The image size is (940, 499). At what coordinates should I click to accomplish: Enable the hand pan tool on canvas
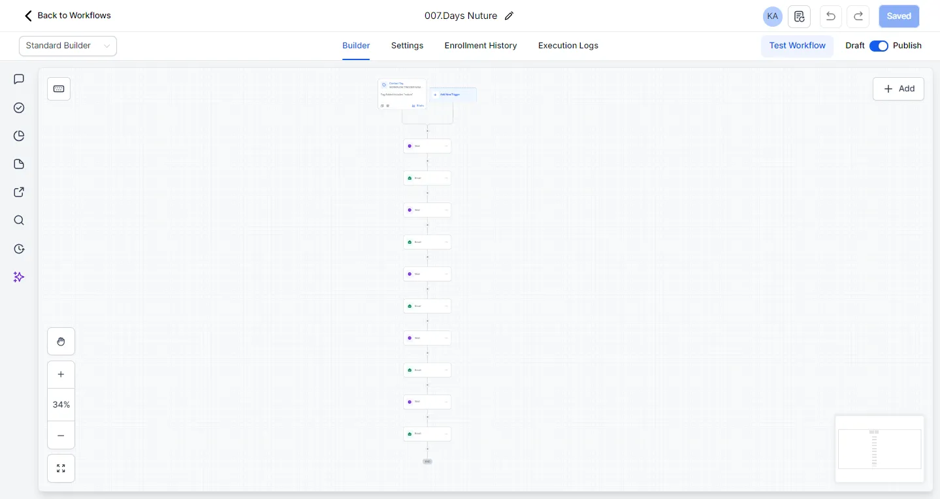point(61,341)
